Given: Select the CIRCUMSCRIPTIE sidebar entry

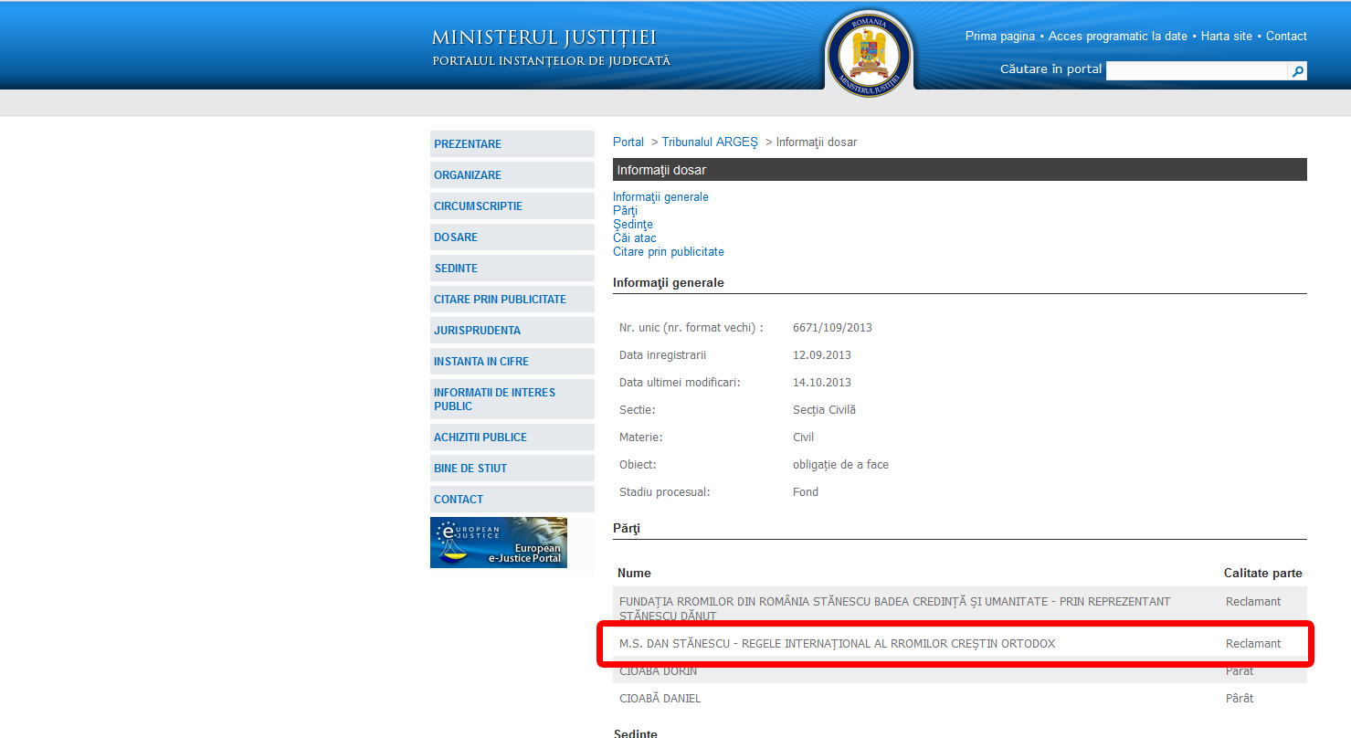Looking at the screenshot, I should point(478,206).
